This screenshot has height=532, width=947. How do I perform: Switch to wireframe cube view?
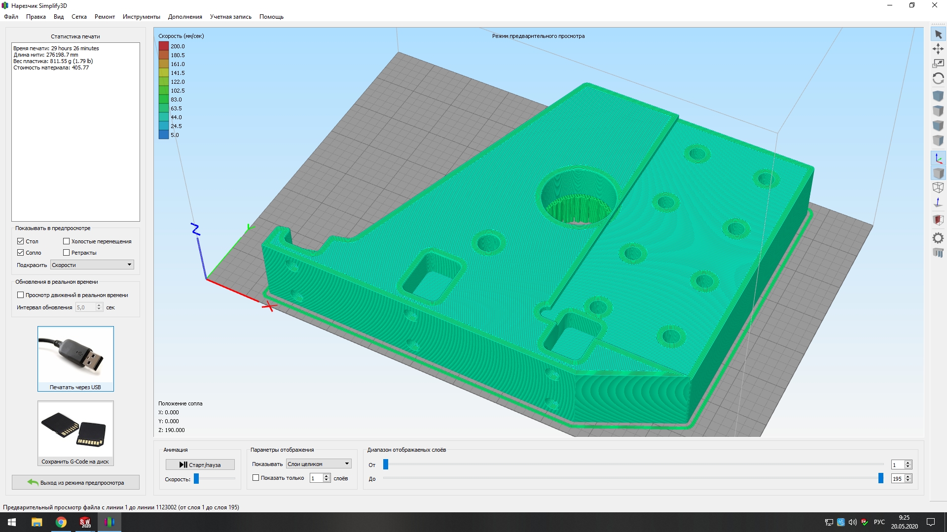click(x=938, y=188)
